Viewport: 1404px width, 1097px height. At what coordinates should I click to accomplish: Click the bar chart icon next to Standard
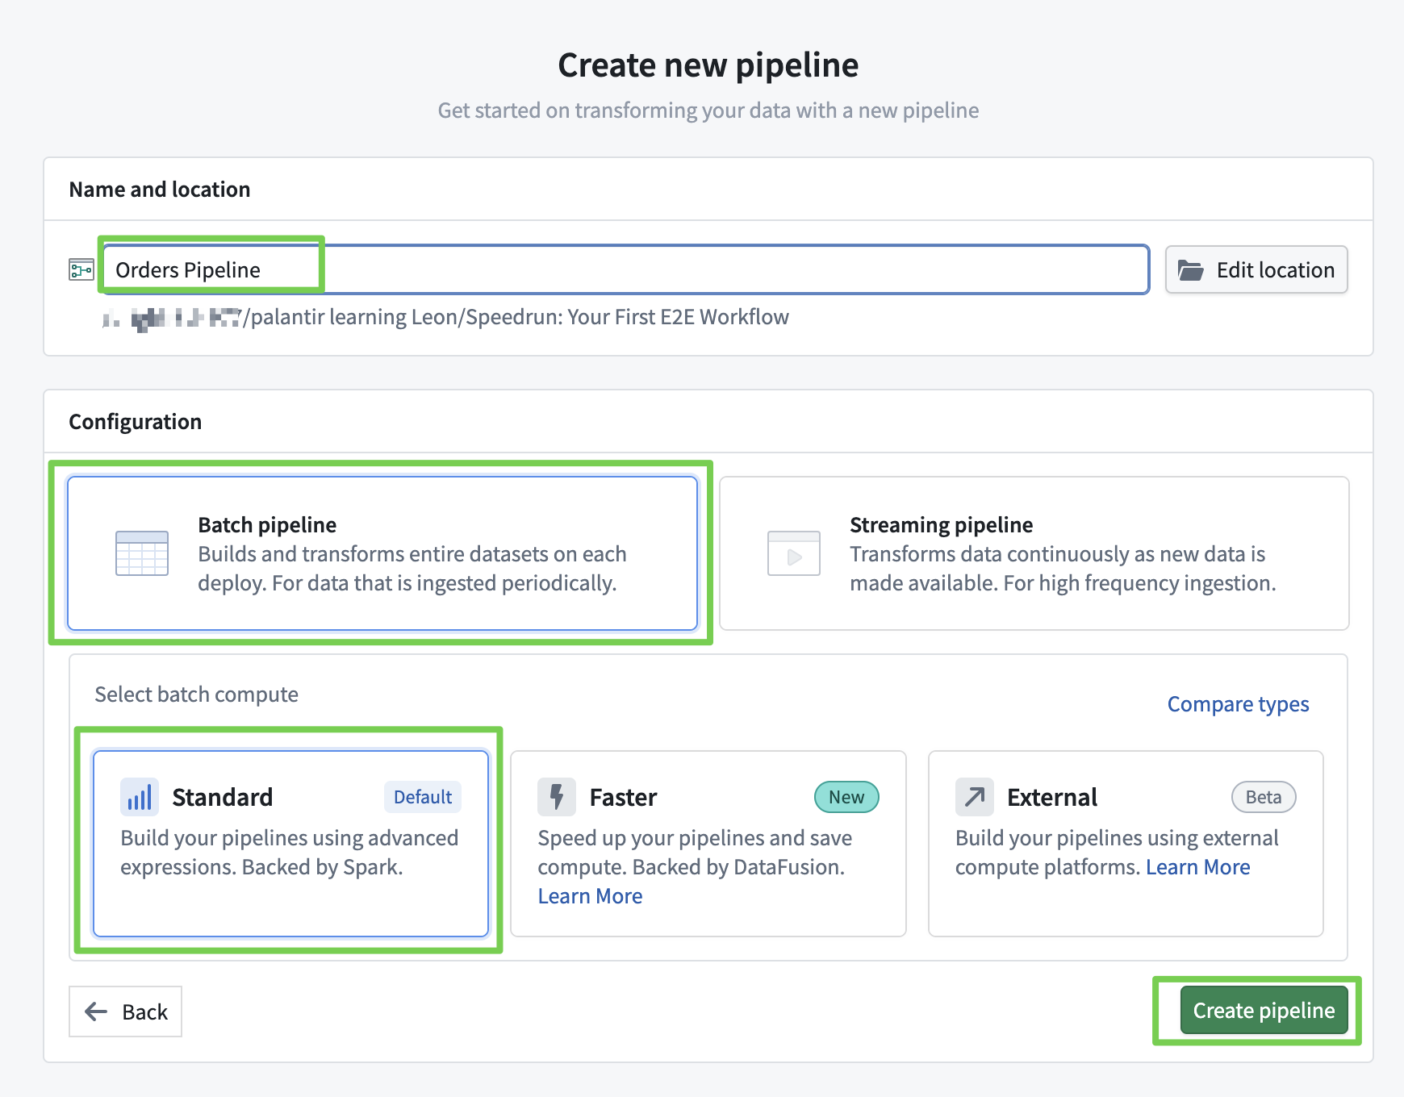pos(139,798)
